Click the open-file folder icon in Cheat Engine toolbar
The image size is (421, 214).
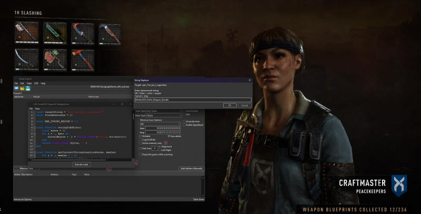[x=22, y=88]
